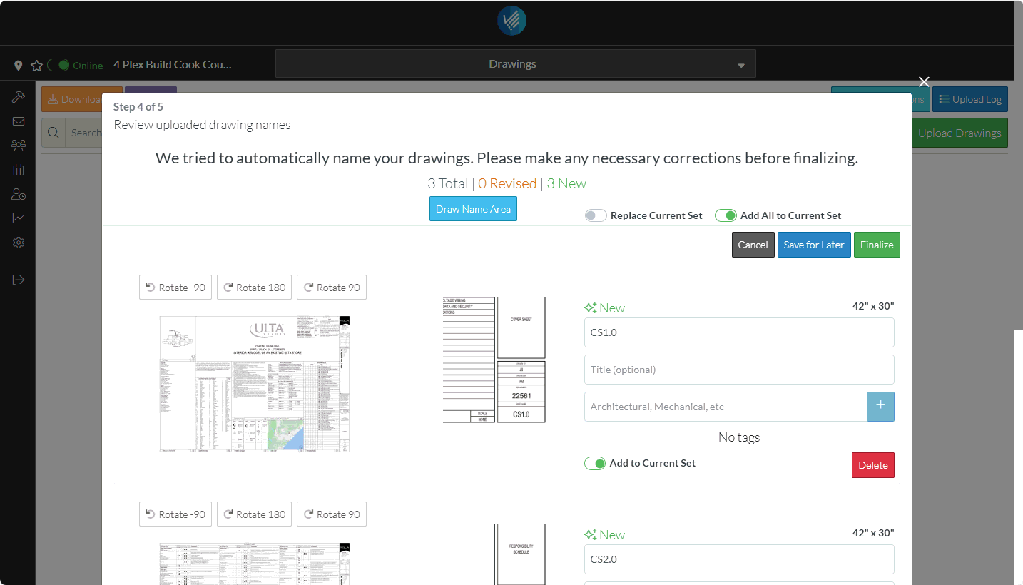Rotate the CS2.0 drawing by -90

[x=175, y=514]
